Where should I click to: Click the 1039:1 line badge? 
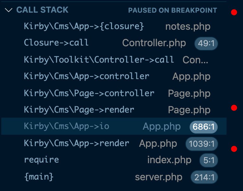[x=202, y=144]
